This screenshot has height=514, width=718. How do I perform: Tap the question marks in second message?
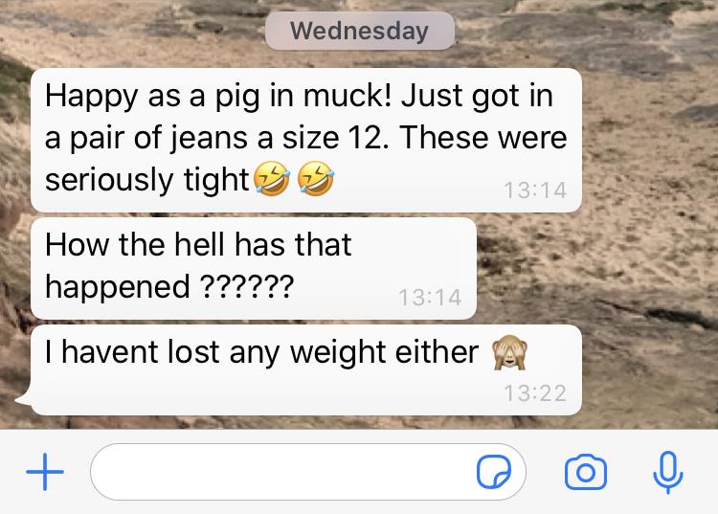247,286
